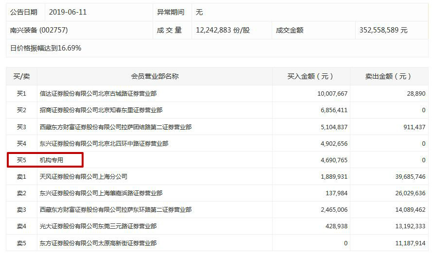The image size is (432, 255).
Task: Open 天风证券 上海分公司 entry
Action: [84, 177]
